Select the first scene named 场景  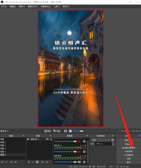pyautogui.click(x=13, y=139)
